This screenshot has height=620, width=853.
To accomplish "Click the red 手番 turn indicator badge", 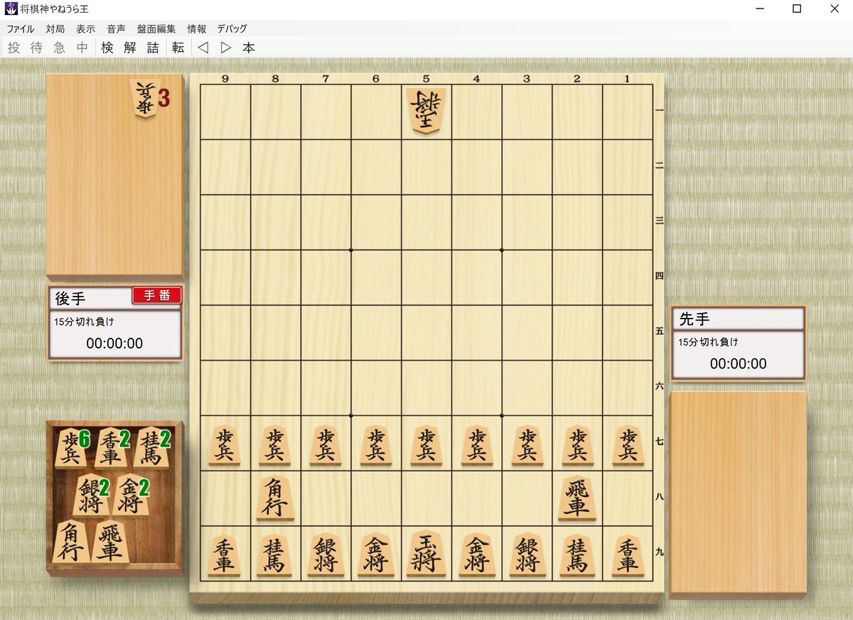I will click(157, 295).
